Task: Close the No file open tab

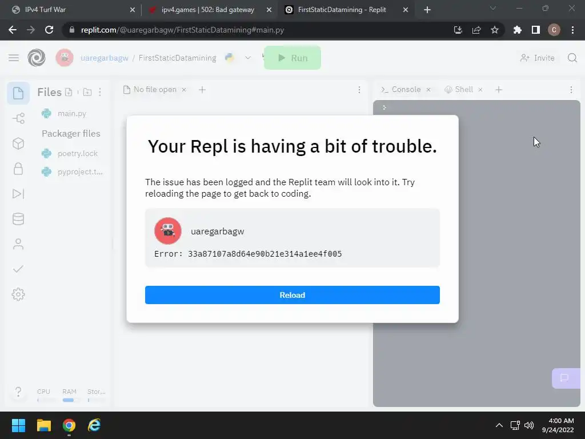Action: (184, 90)
